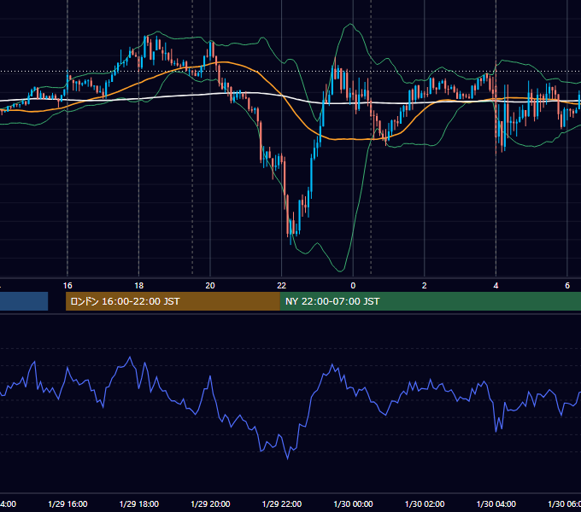Click hour label 20 on upper axis
This screenshot has height=512, width=581.
point(210,286)
